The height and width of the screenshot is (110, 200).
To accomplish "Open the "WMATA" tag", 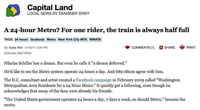I will [95, 39].
